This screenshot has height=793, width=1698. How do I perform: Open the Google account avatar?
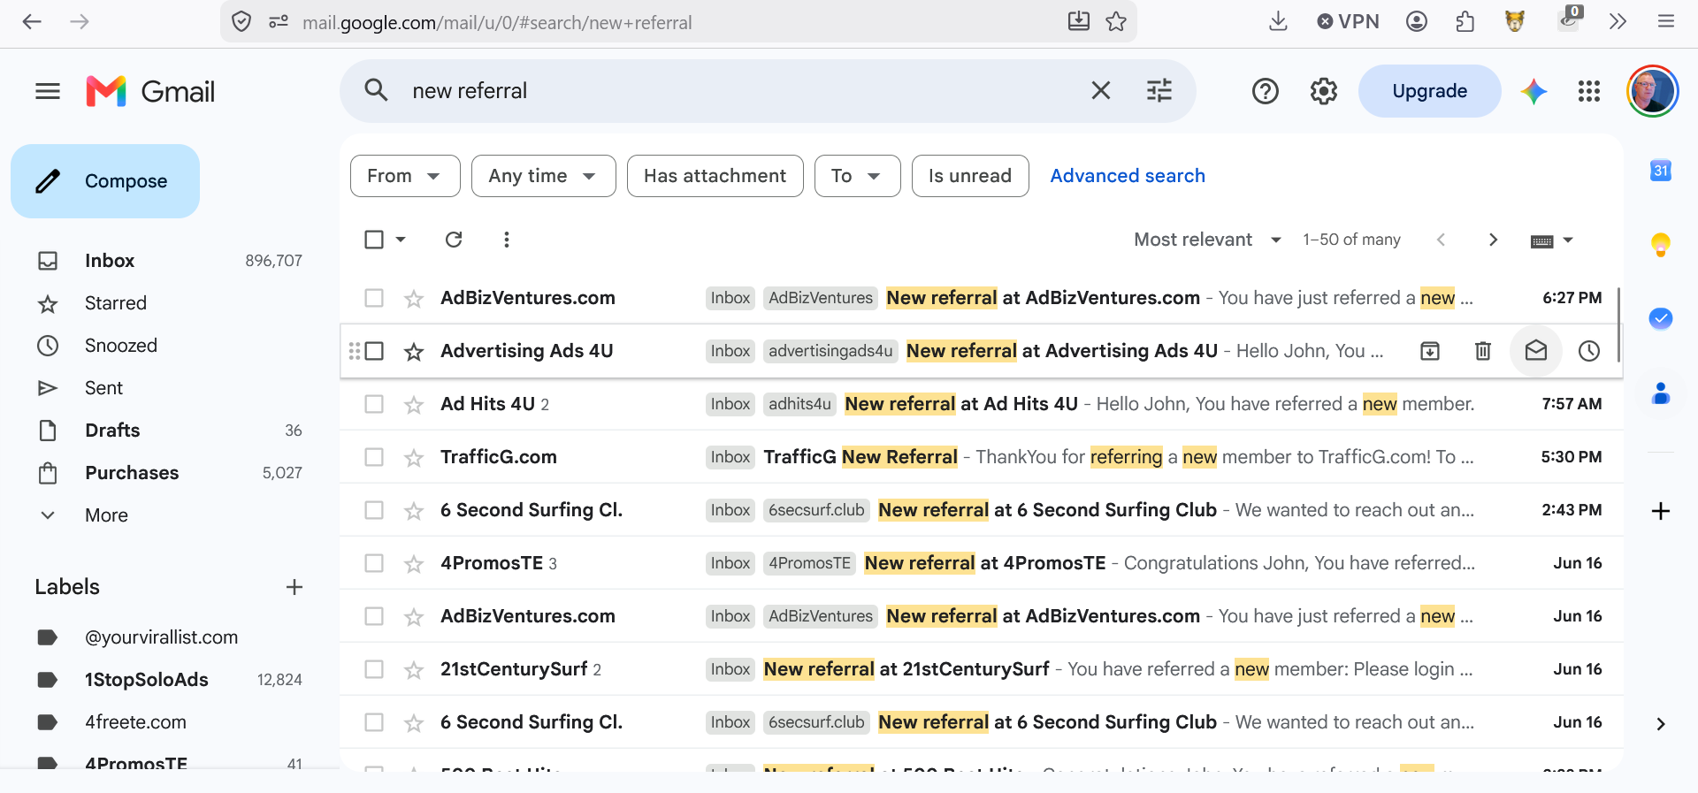coord(1653,91)
